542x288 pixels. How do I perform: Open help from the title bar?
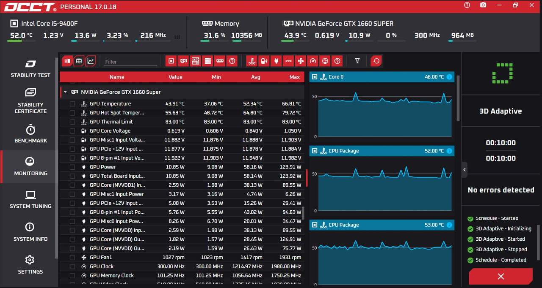[x=467, y=5]
